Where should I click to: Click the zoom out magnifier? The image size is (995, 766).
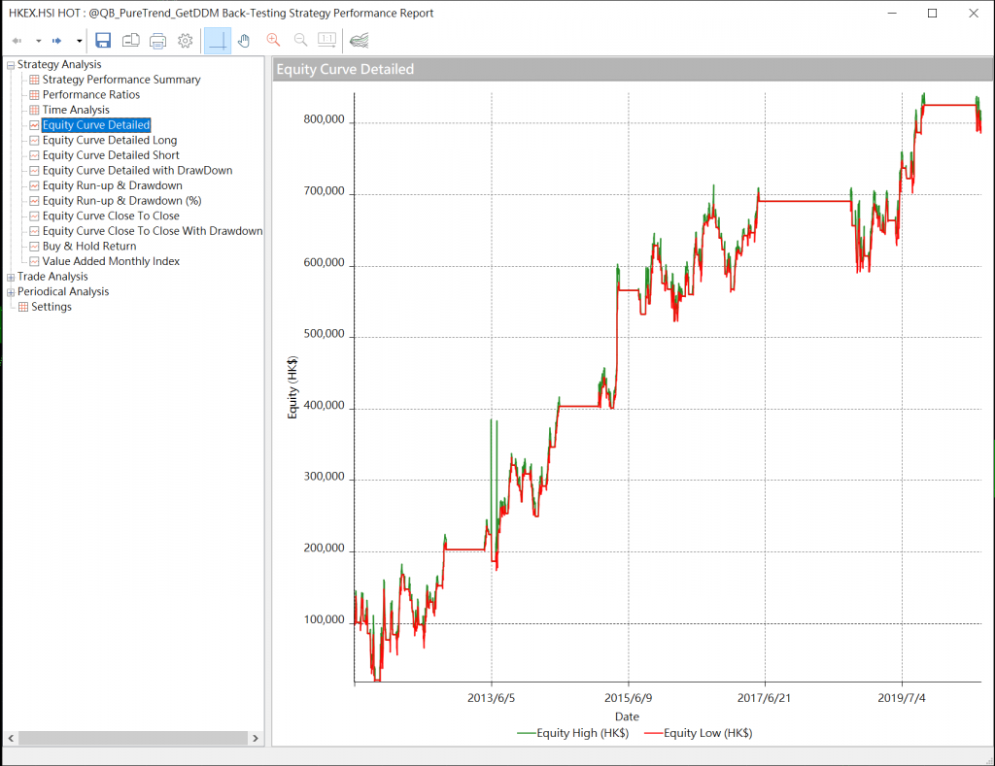[300, 41]
